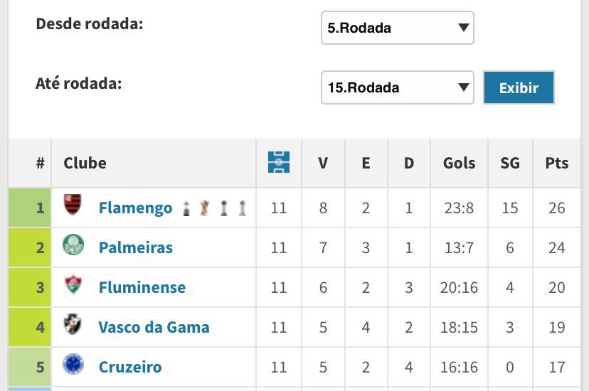Open the Vasco da Gama team link
Viewport: 589px width, 391px height.
[x=154, y=327]
